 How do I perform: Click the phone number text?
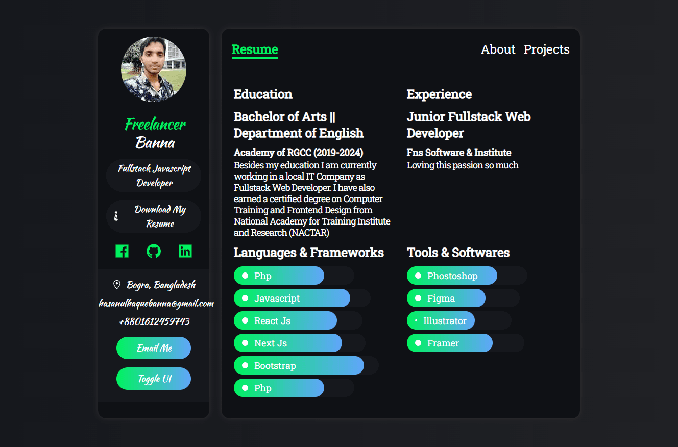[x=154, y=321]
